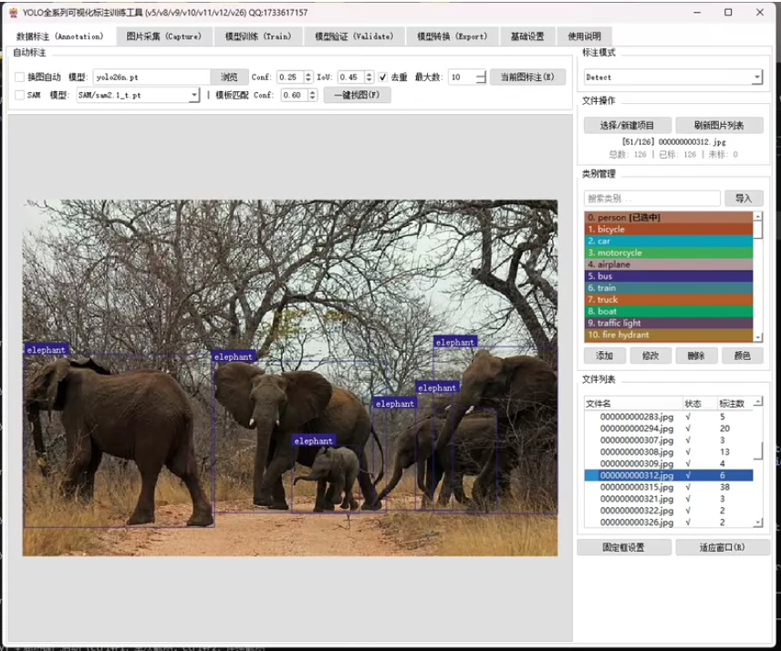Select the car class color row
781x651 pixels.
point(669,241)
